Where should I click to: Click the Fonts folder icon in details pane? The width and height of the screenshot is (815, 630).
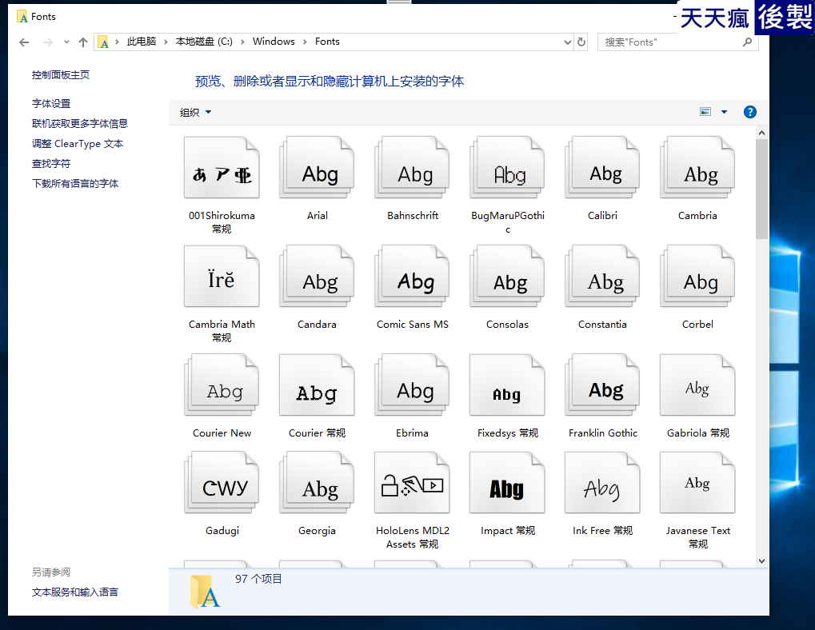click(204, 591)
